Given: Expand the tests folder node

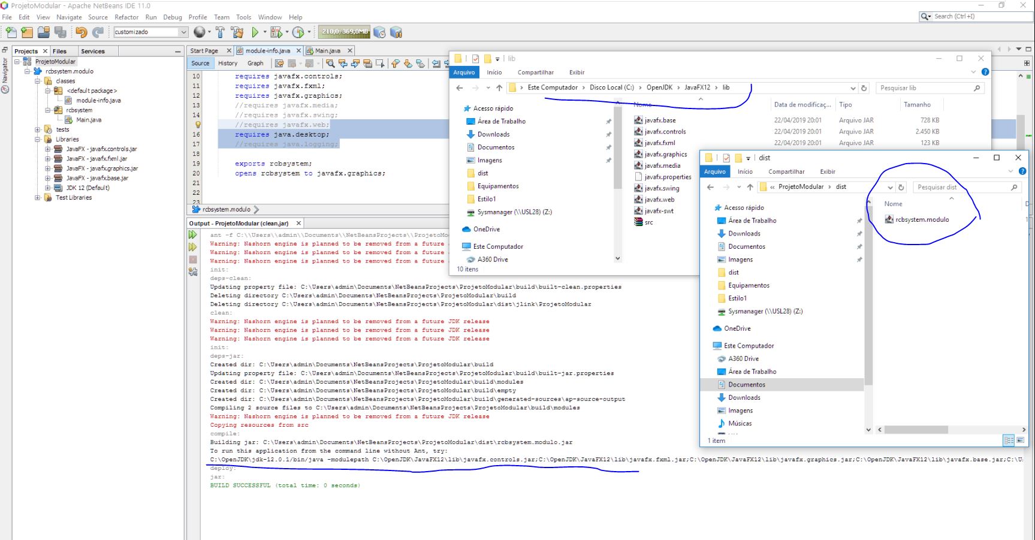Looking at the screenshot, I should tap(38, 129).
